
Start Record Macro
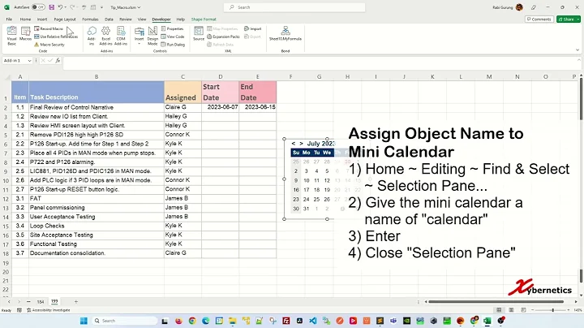coord(49,28)
